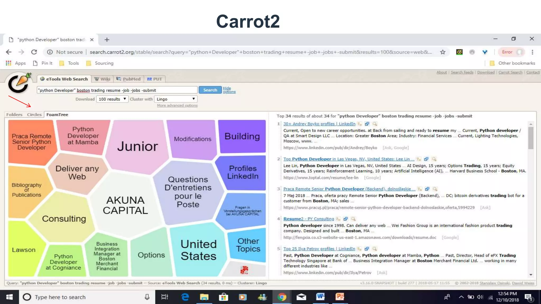Reload the page in Chrome
The image size is (541, 304).
pyautogui.click(x=34, y=52)
